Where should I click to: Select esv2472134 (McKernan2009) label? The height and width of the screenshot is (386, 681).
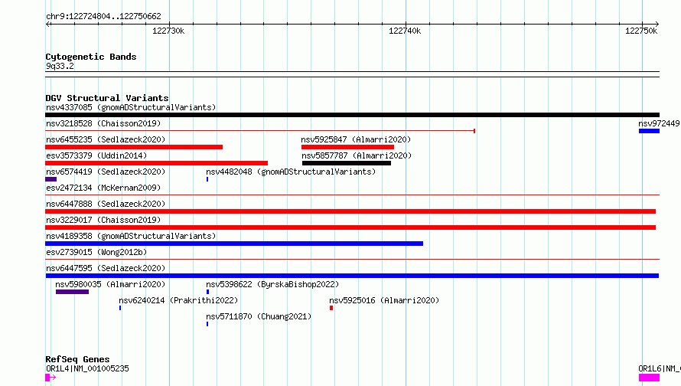(103, 188)
